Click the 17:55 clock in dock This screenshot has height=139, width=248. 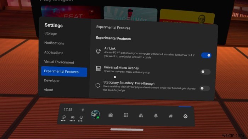68,110
